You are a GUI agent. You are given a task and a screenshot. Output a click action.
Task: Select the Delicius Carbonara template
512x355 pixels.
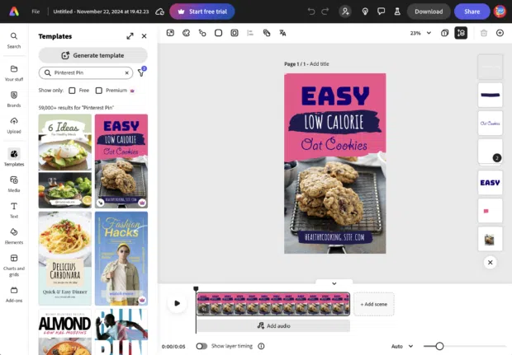(65, 259)
